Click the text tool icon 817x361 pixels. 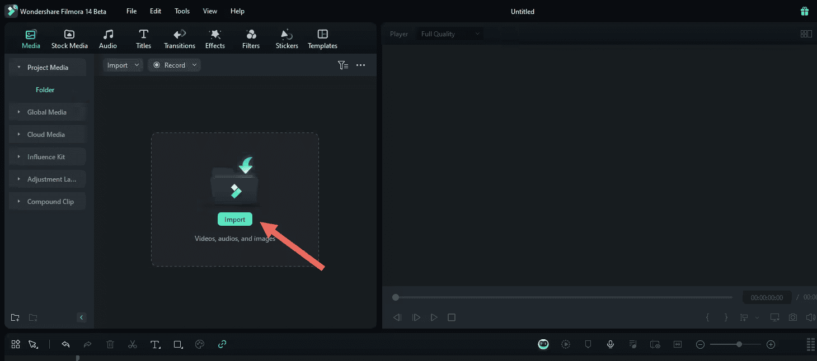point(155,344)
